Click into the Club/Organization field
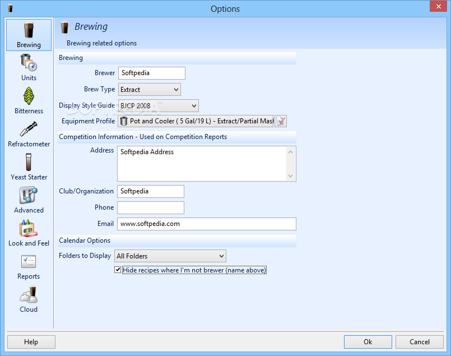The image size is (451, 356). pyautogui.click(x=151, y=191)
